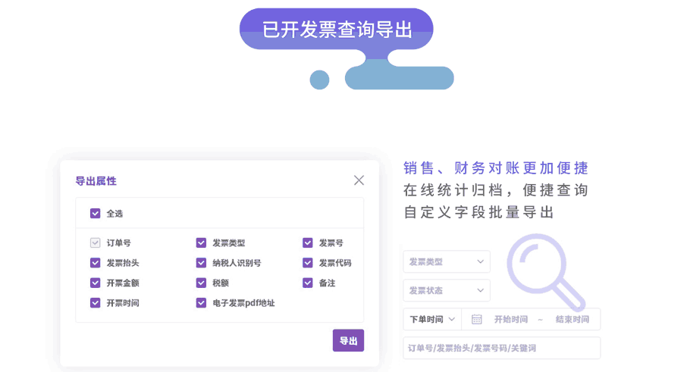Click the 销售、财务对账更加便捷 heading text
Image resolution: width=690 pixels, height=372 pixels.
(x=496, y=168)
